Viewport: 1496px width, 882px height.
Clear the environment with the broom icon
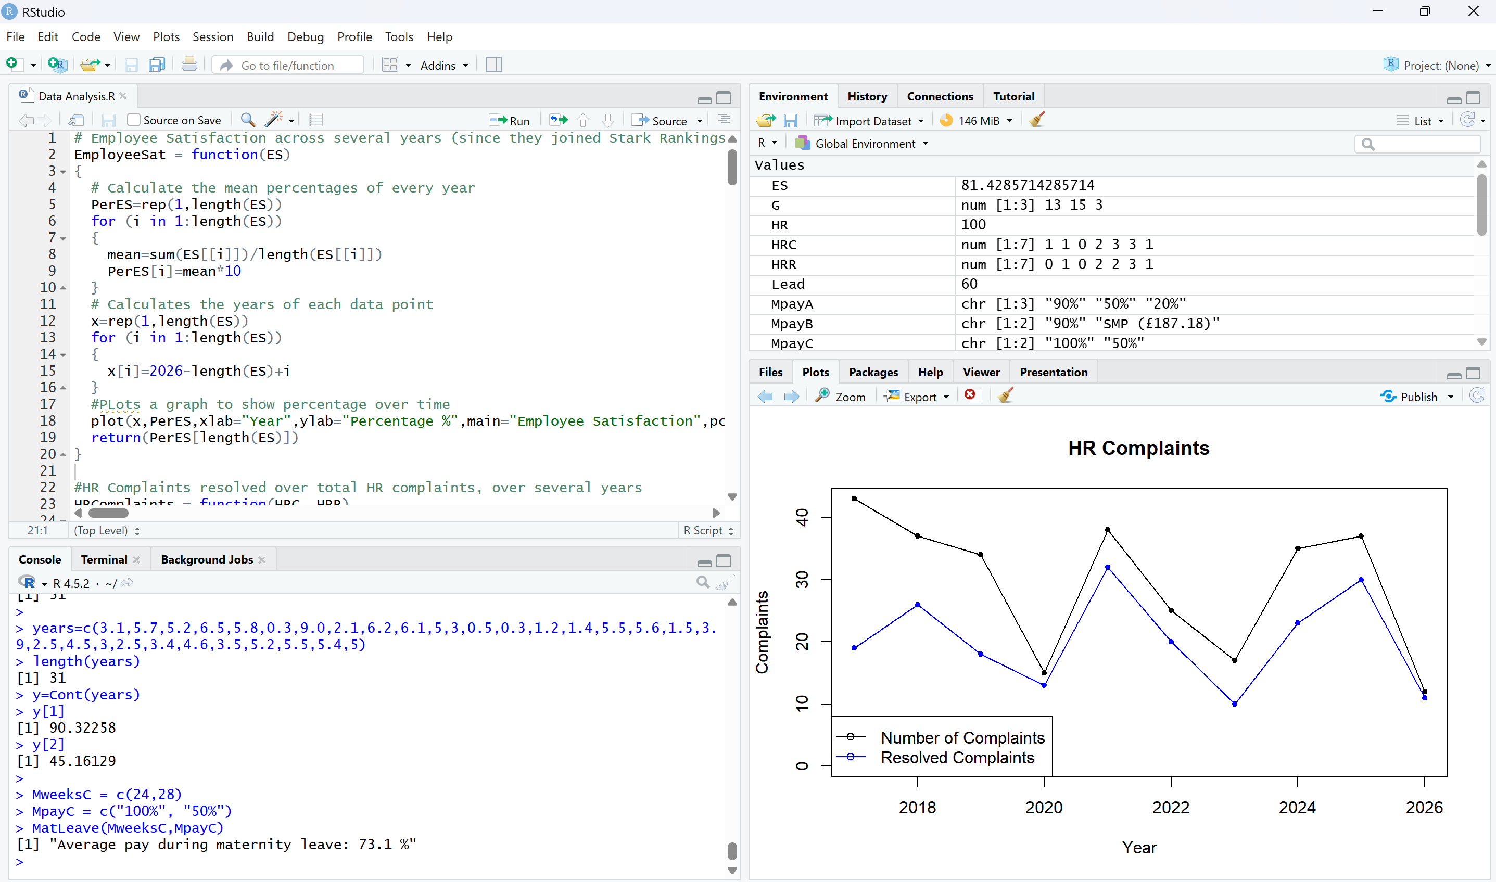(x=1036, y=121)
